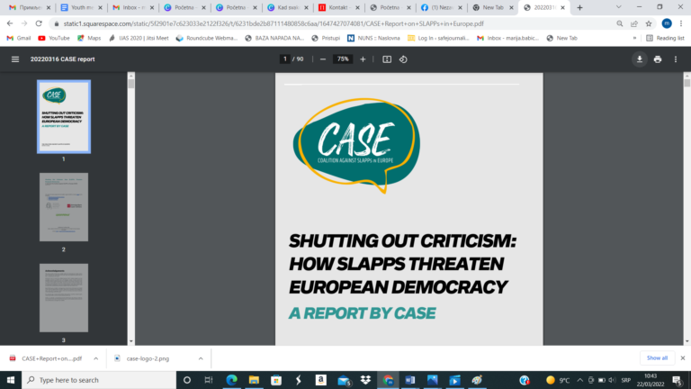Image resolution: width=691 pixels, height=389 pixels.
Task: Open the YouTube bookmark
Action: click(54, 38)
